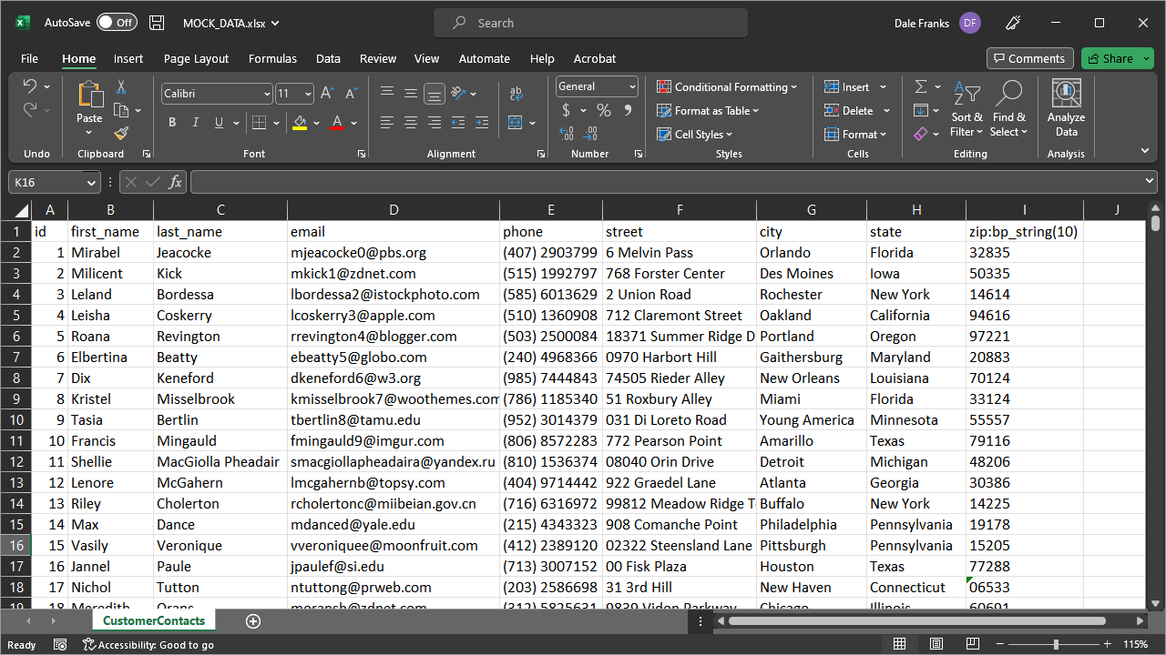Click the zoom slider handle
This screenshot has width=1166, height=655.
(1056, 644)
